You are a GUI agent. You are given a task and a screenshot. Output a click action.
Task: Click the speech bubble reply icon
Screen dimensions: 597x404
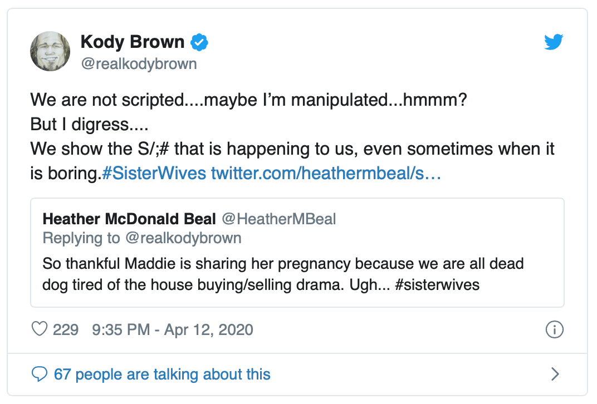click(40, 373)
